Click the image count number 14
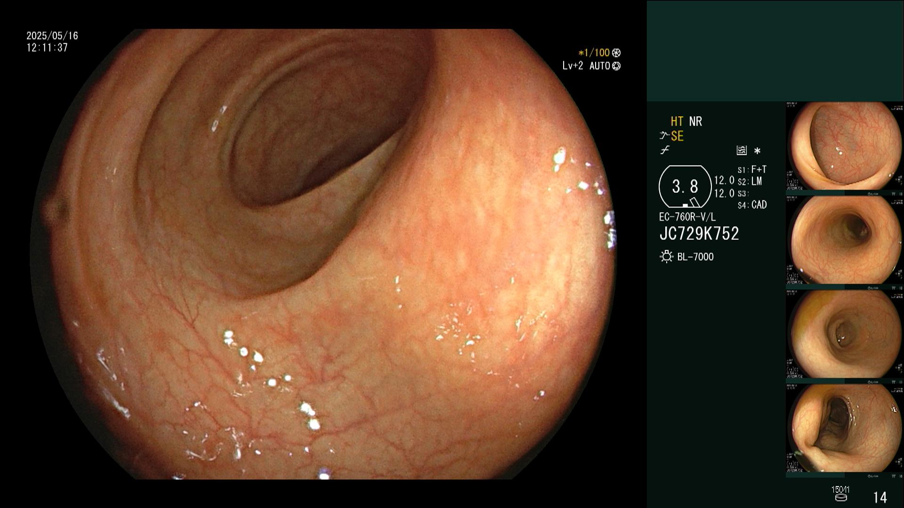Image resolution: width=904 pixels, height=508 pixels. (x=880, y=497)
